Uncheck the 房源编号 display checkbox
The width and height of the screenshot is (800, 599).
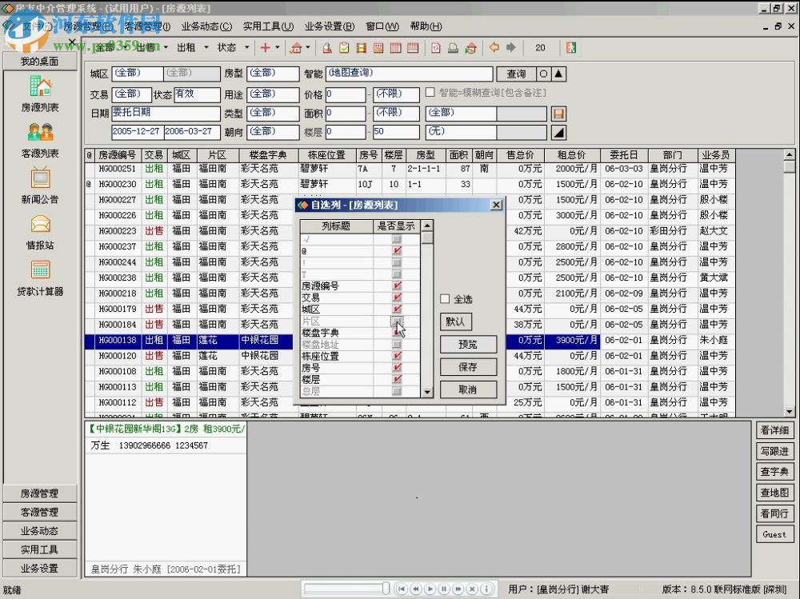[x=397, y=286]
